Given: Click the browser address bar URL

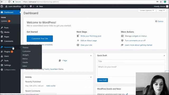Looking at the screenshot, I should click(41, 2).
